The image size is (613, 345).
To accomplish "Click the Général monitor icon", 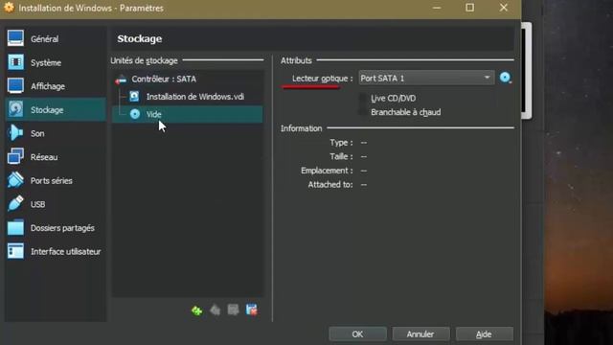I will (15, 38).
